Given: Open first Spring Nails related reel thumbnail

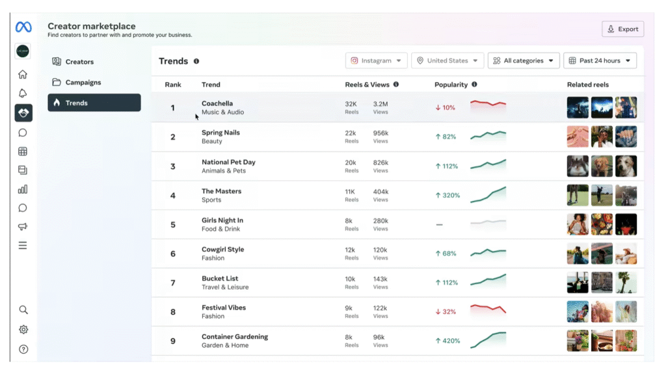Looking at the screenshot, I should pyautogui.click(x=578, y=137).
